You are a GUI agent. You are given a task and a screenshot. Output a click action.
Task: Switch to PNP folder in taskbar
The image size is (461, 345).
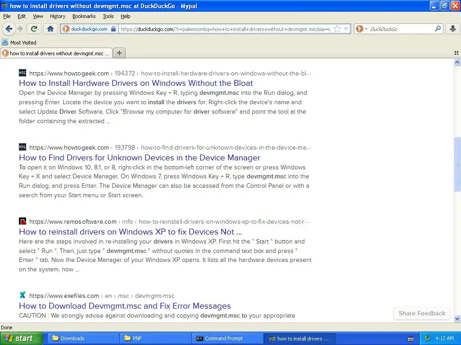[x=156, y=338]
